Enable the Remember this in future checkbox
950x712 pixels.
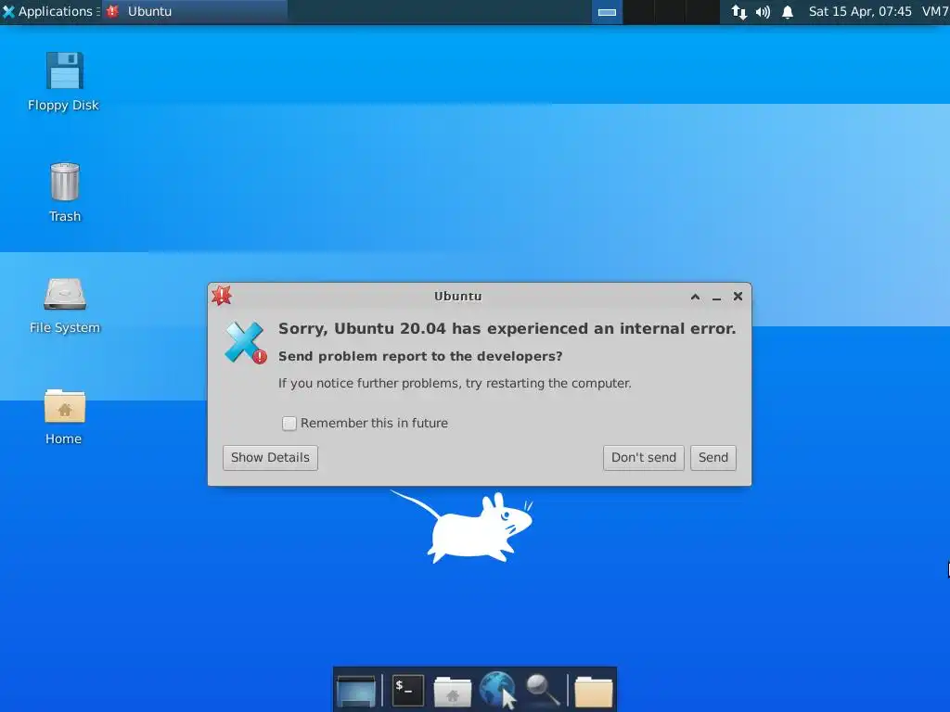[289, 423]
